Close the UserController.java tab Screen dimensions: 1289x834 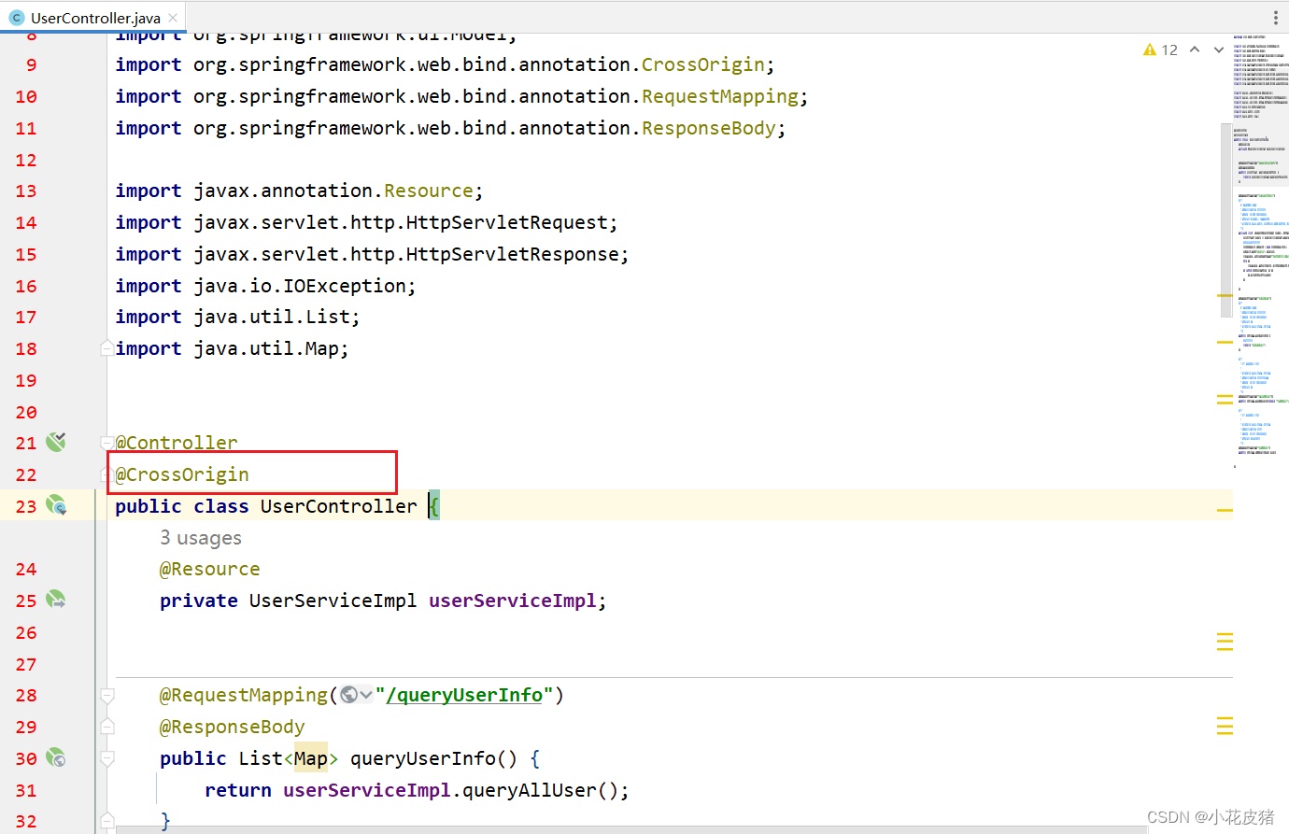tap(174, 18)
